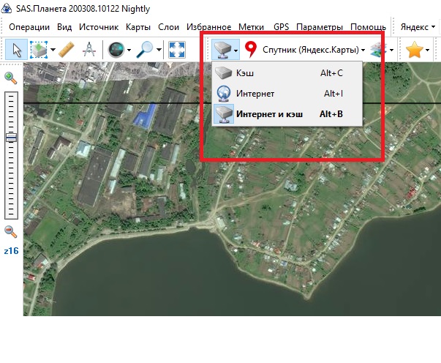Click the magnifier search icon
Viewport: 441px width, 363px height.
pos(145,50)
